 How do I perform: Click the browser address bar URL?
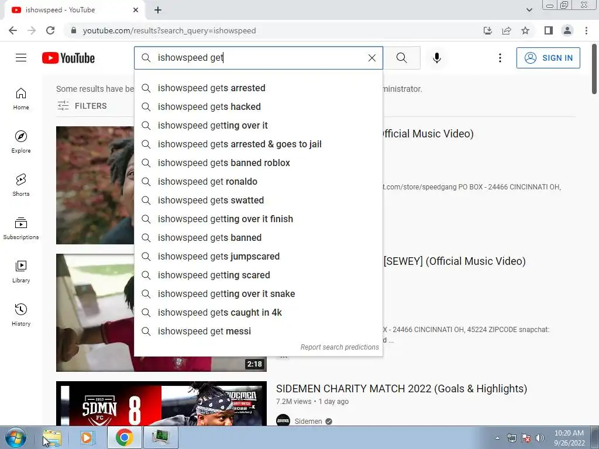point(169,30)
